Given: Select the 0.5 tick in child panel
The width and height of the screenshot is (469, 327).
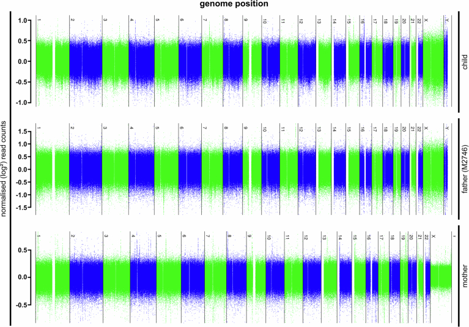Looking at the screenshot, I should click(x=23, y=41).
